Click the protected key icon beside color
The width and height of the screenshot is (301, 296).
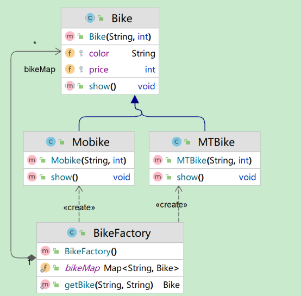81,53
